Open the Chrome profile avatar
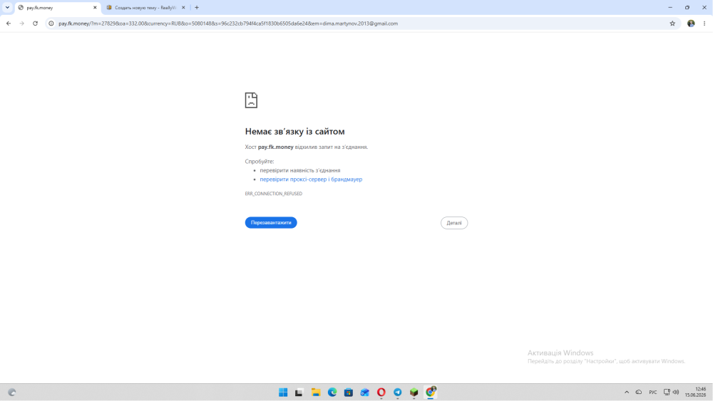Viewport: 713px width, 401px height. [691, 24]
